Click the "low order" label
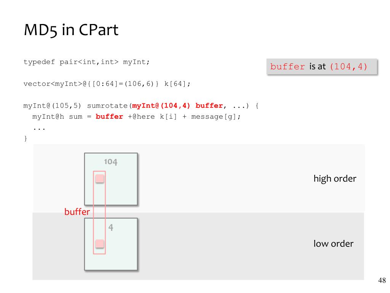The image size is (390, 293). pyautogui.click(x=333, y=244)
